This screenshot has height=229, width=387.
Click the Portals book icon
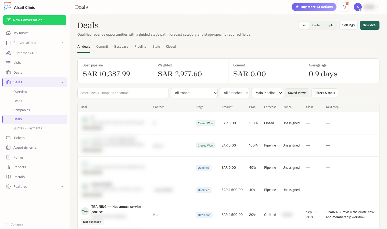[8, 177]
